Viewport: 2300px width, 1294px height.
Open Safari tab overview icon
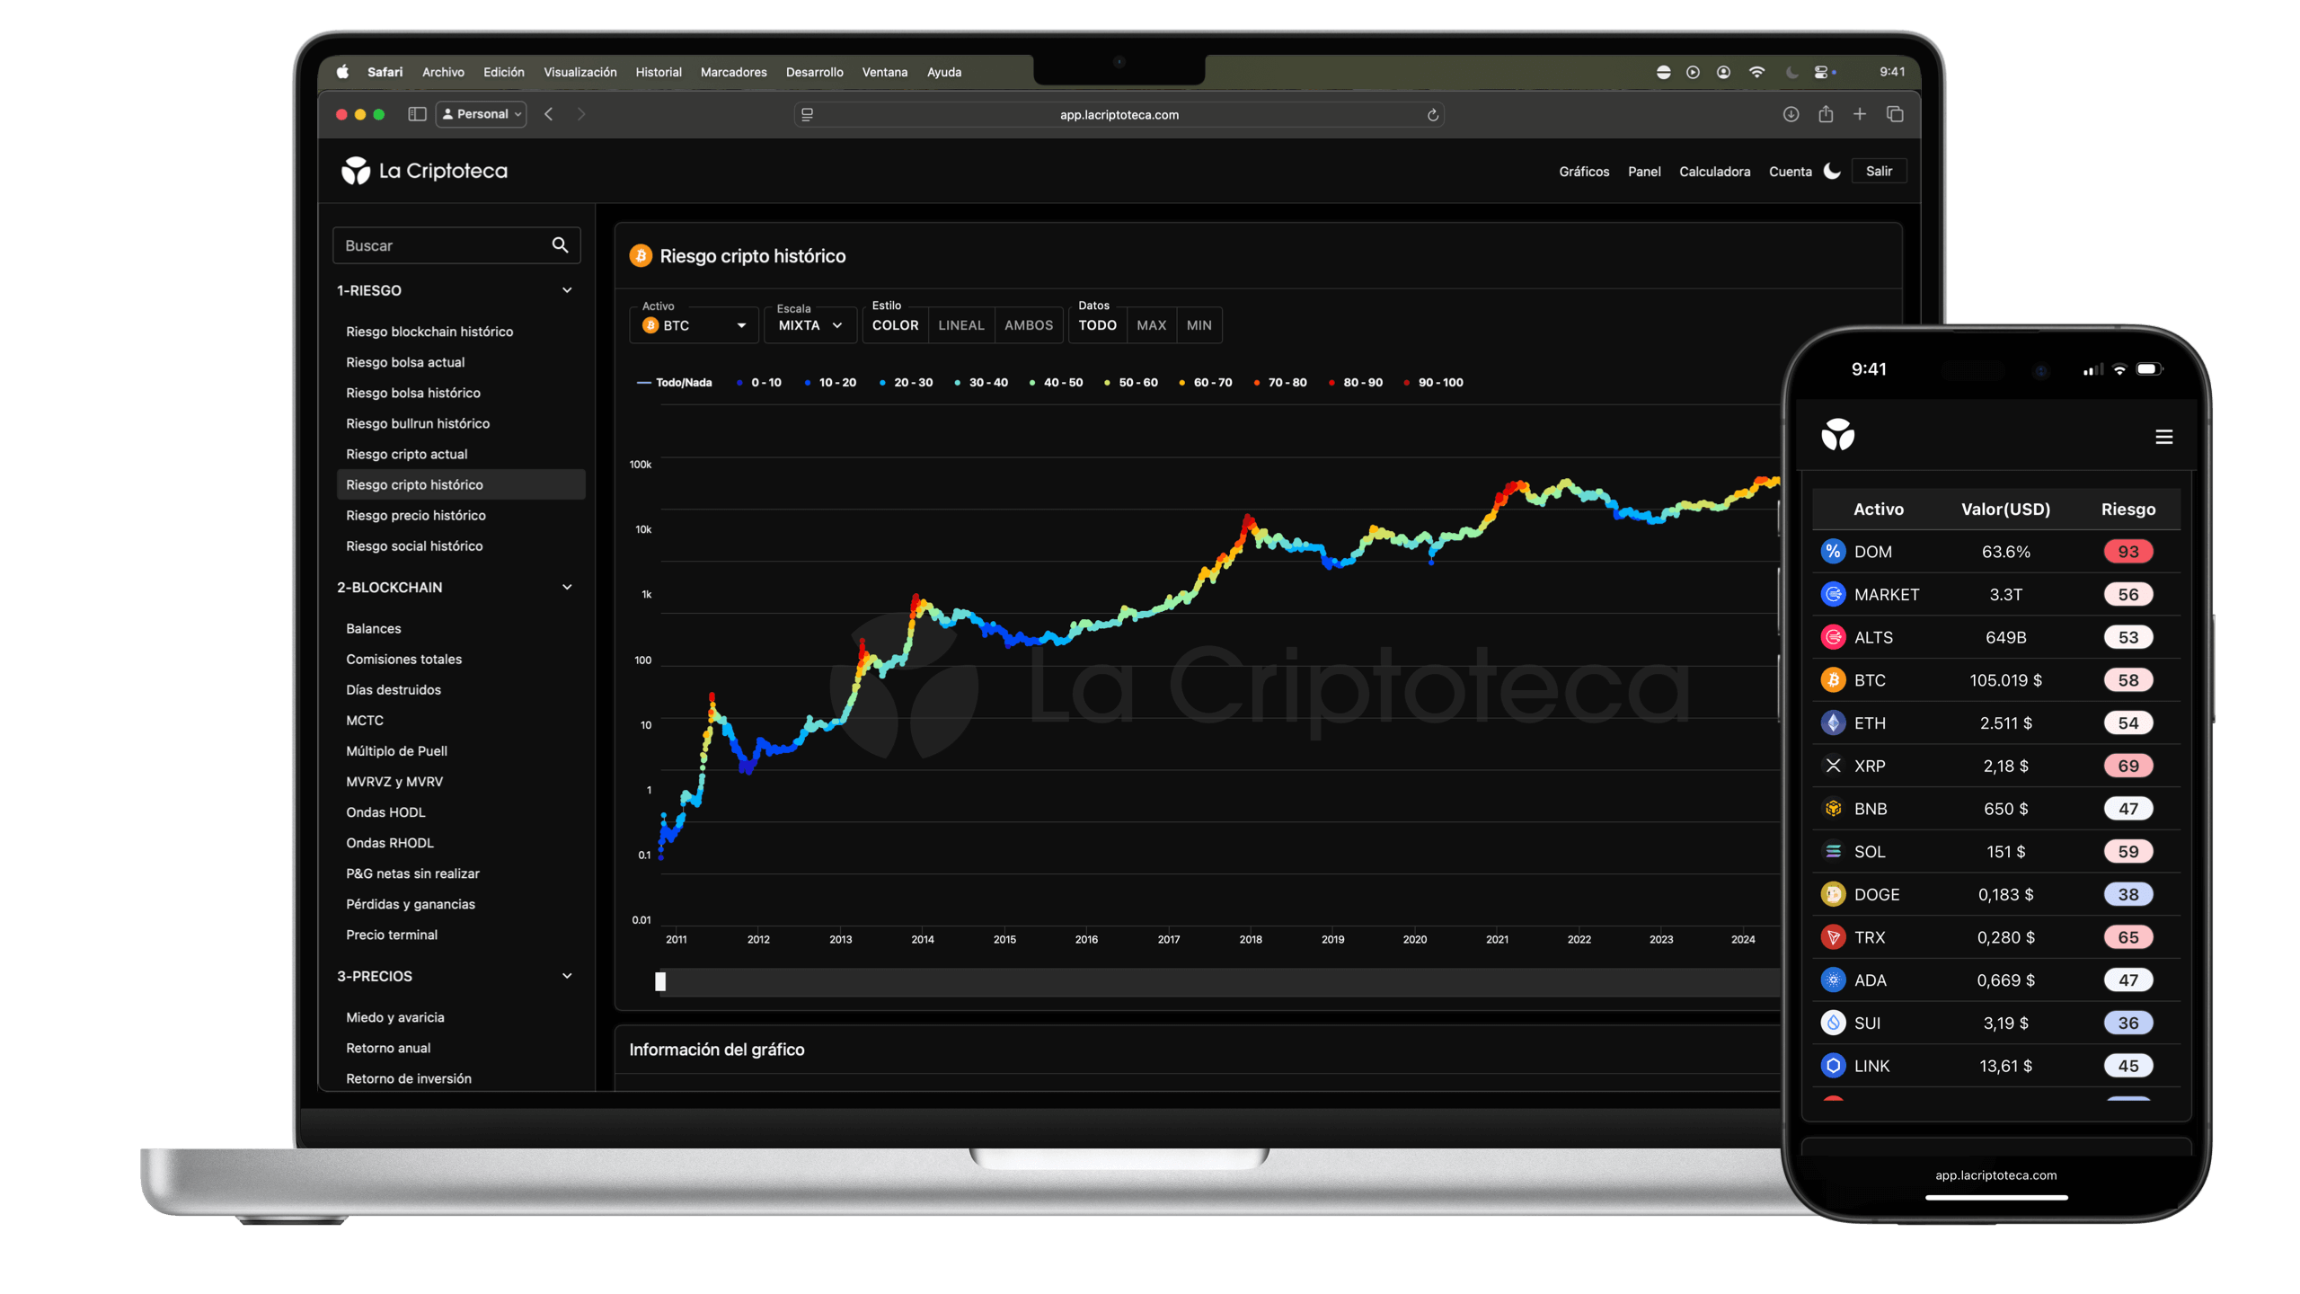tap(1895, 114)
